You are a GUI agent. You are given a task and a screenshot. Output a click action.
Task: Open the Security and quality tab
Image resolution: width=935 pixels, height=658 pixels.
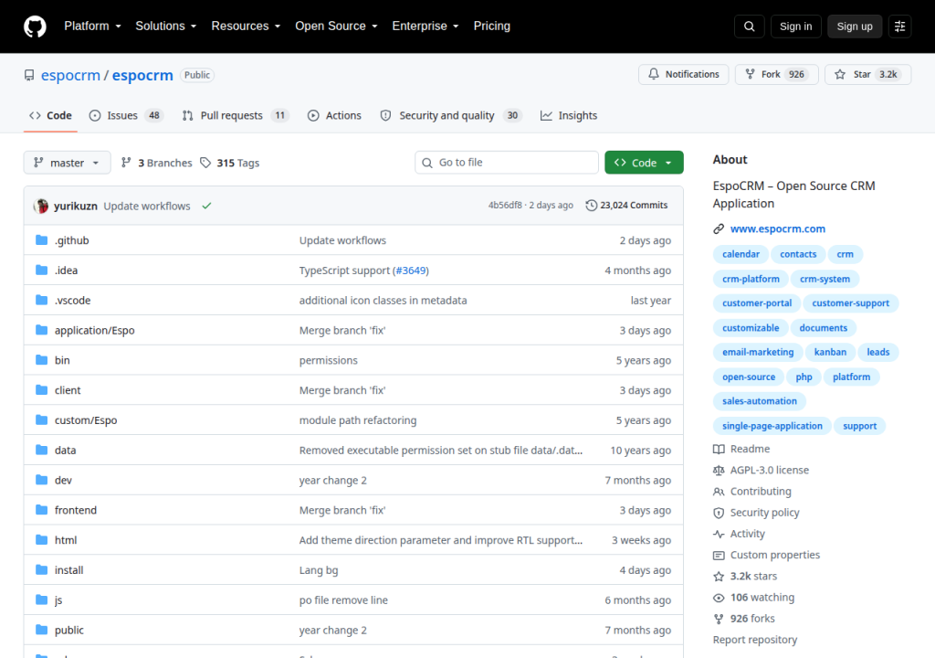(451, 115)
